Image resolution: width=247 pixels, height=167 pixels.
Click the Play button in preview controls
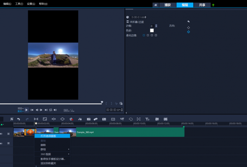pos(27,110)
